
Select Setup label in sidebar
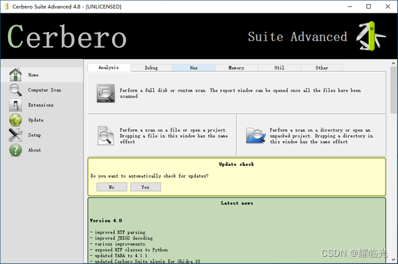point(34,135)
